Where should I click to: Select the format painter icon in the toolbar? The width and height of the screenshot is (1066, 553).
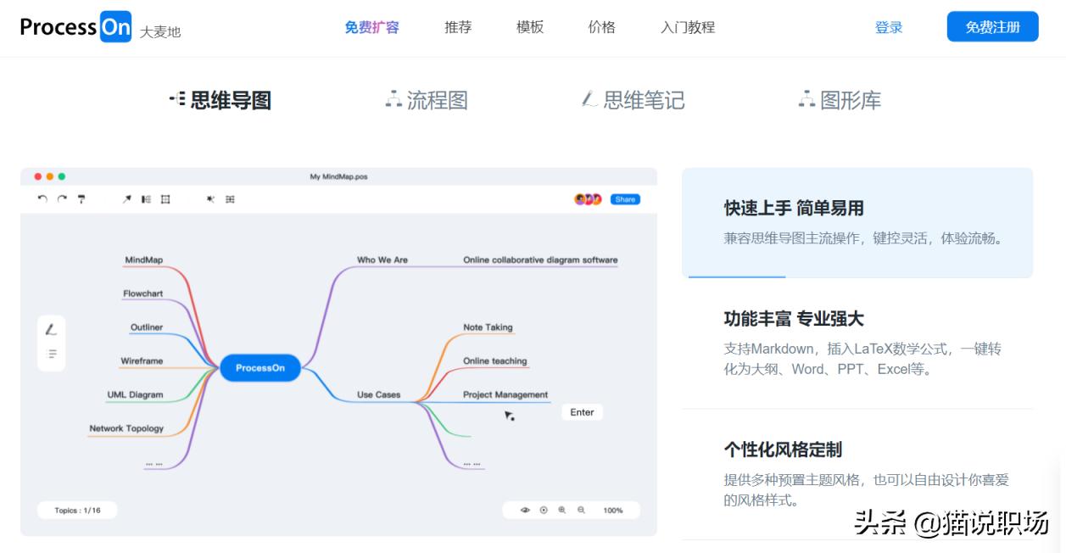pos(81,199)
